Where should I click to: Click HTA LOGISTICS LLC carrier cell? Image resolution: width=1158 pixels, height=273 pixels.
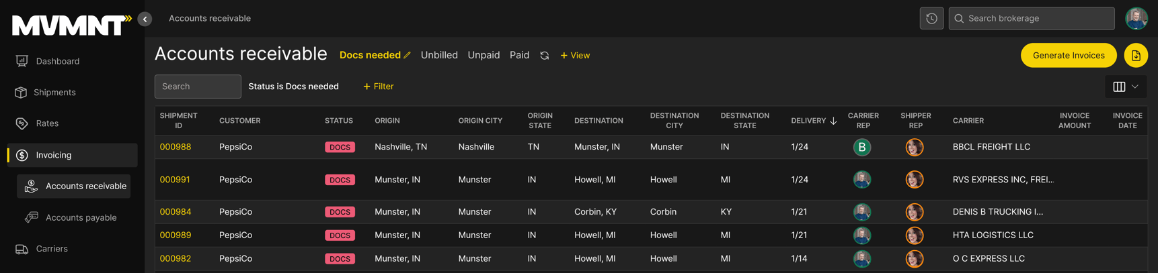(x=993, y=235)
